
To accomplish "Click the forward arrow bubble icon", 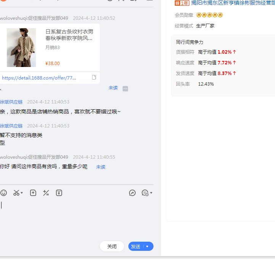I will point(133,193).
